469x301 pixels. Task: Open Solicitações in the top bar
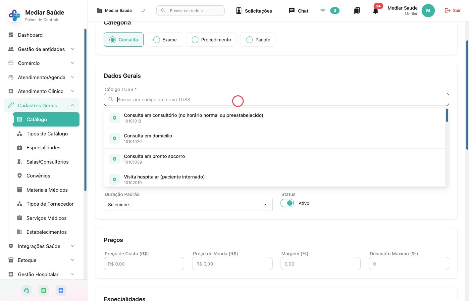pyautogui.click(x=254, y=11)
